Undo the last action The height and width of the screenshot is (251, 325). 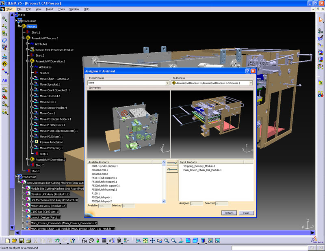(x=57, y=240)
